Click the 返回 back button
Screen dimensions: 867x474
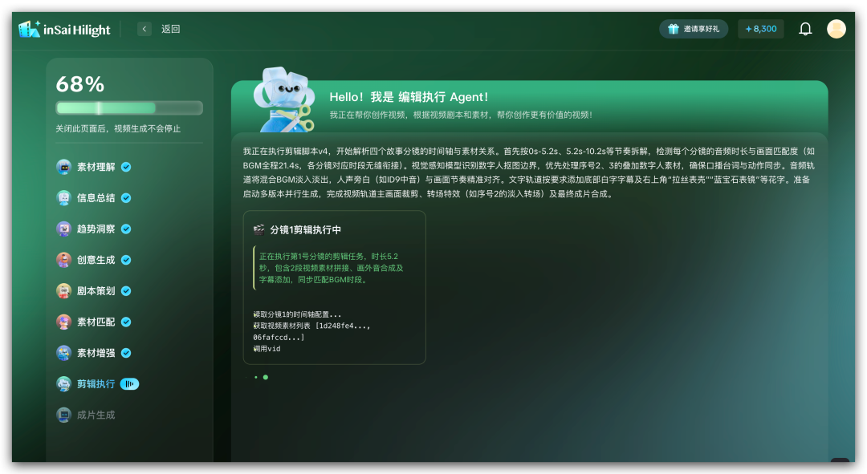pos(169,28)
